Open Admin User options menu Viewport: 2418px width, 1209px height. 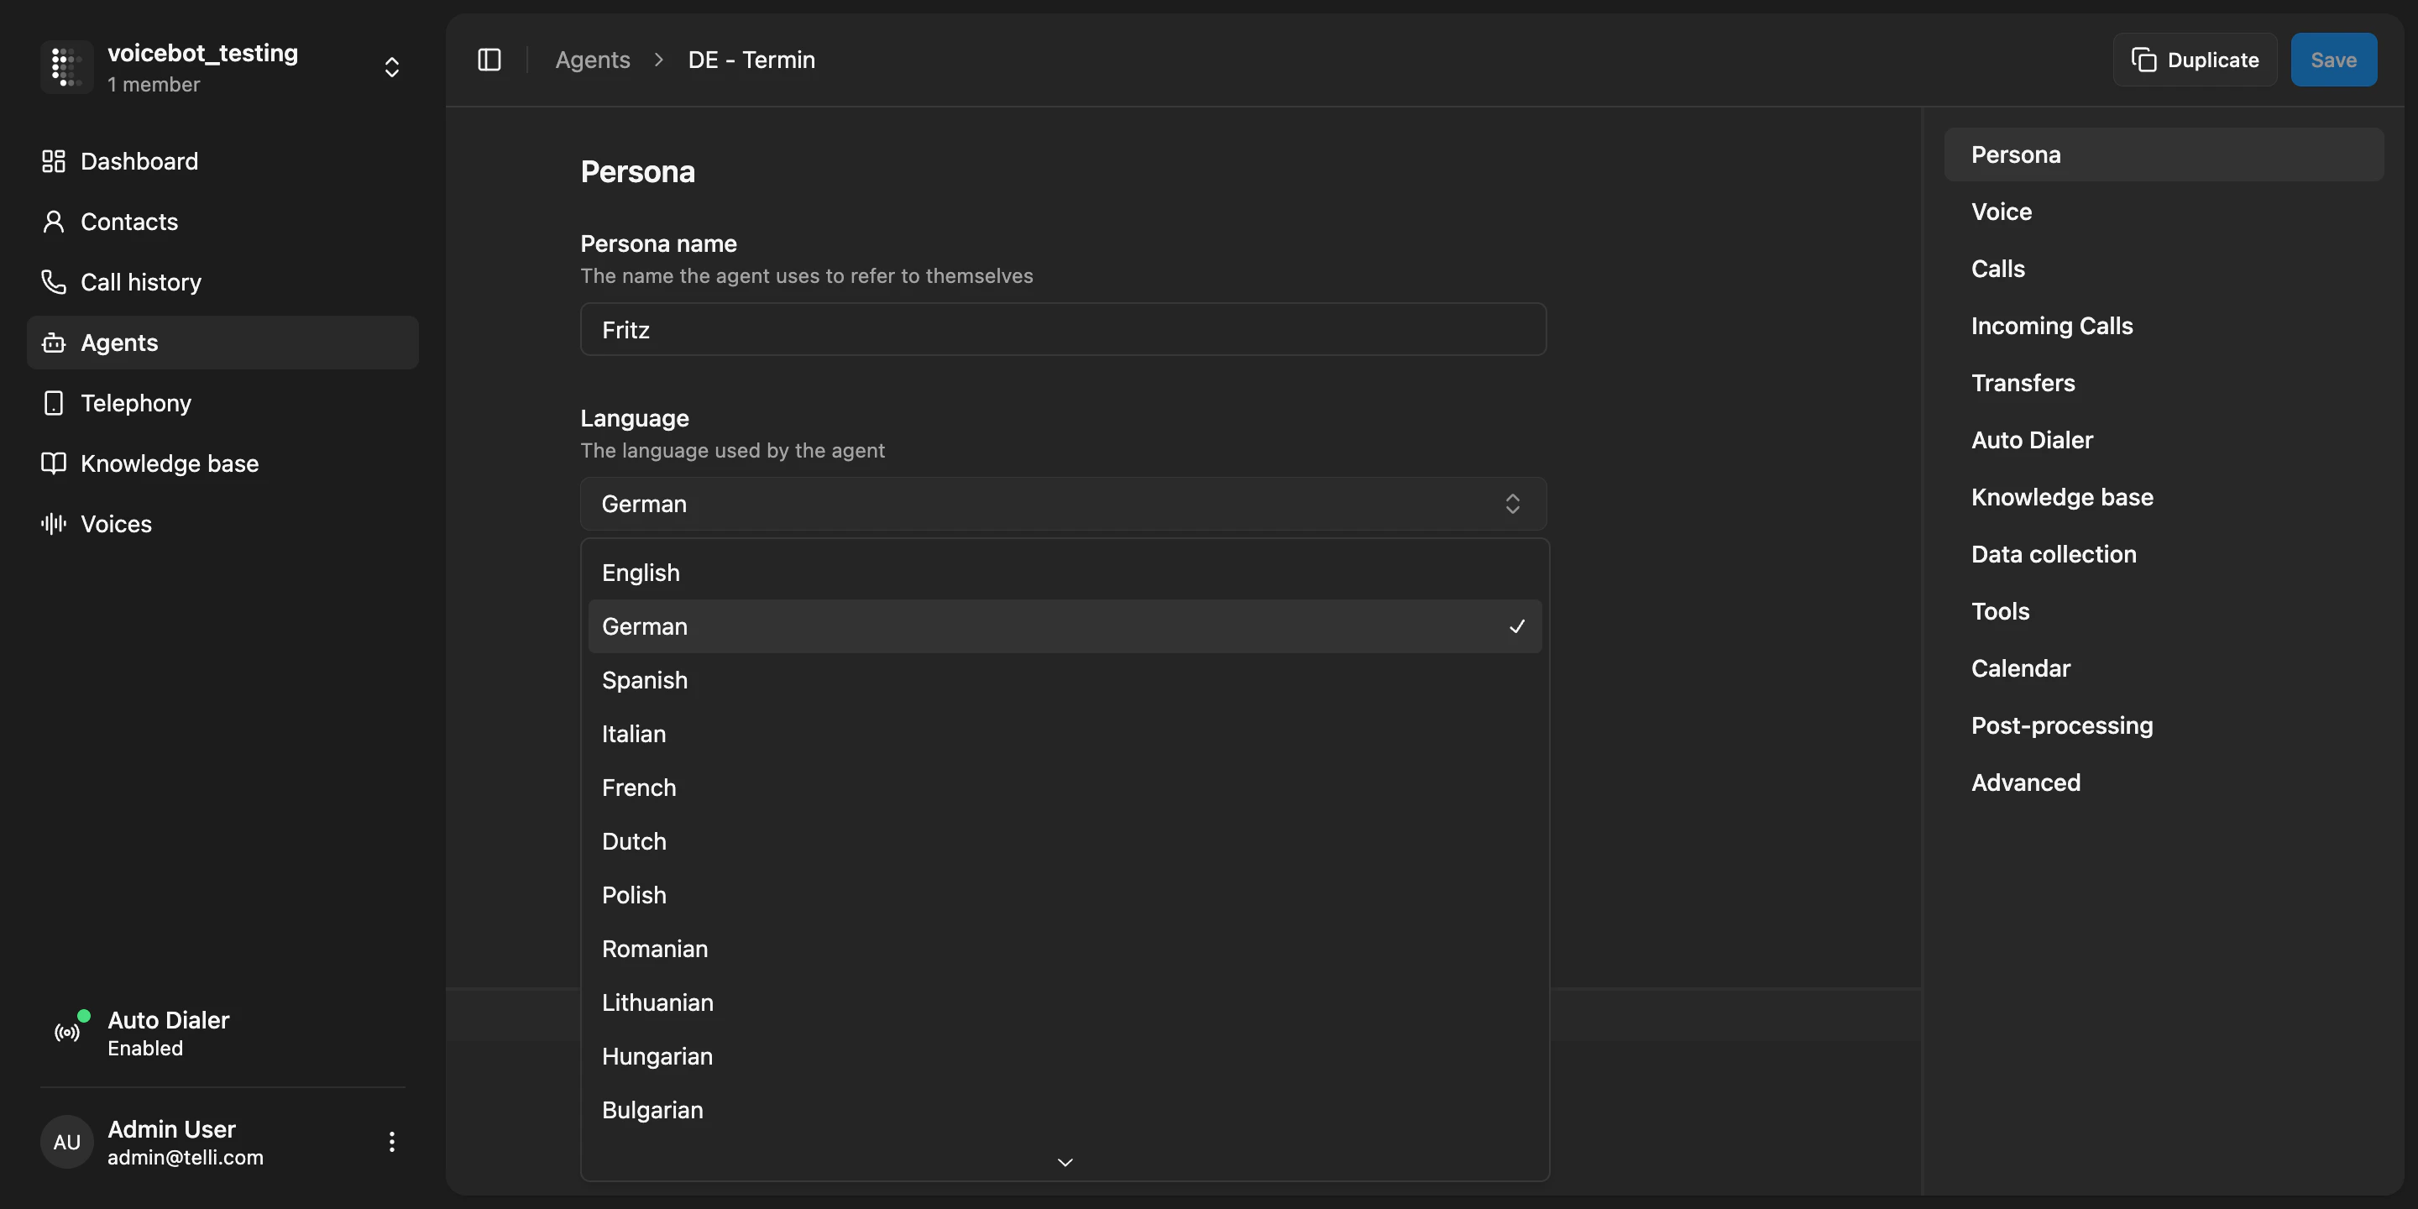click(391, 1142)
